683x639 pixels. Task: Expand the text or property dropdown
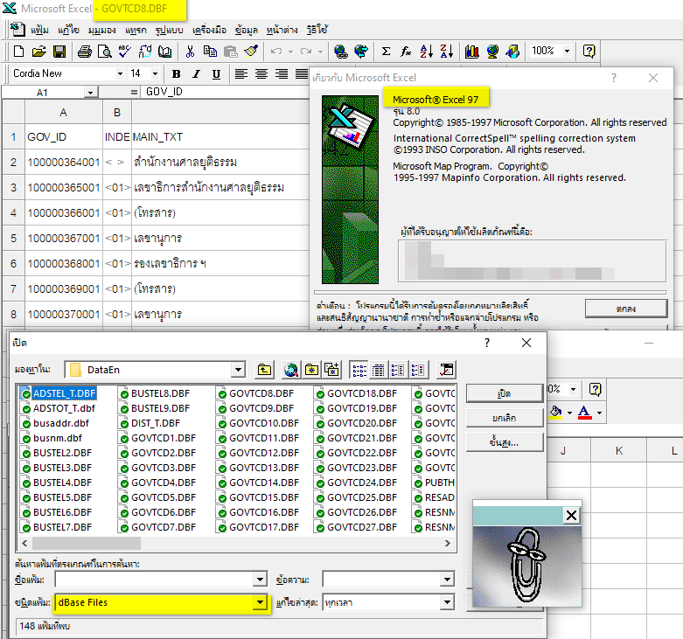point(447,580)
